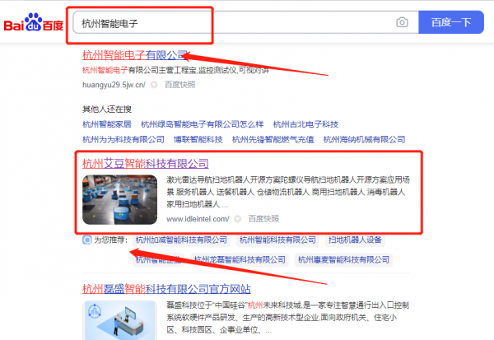The height and width of the screenshot is (340, 494).
Task: Expand dropdown icon beside huangyu29.5jw.cn
Action: [x=154, y=85]
